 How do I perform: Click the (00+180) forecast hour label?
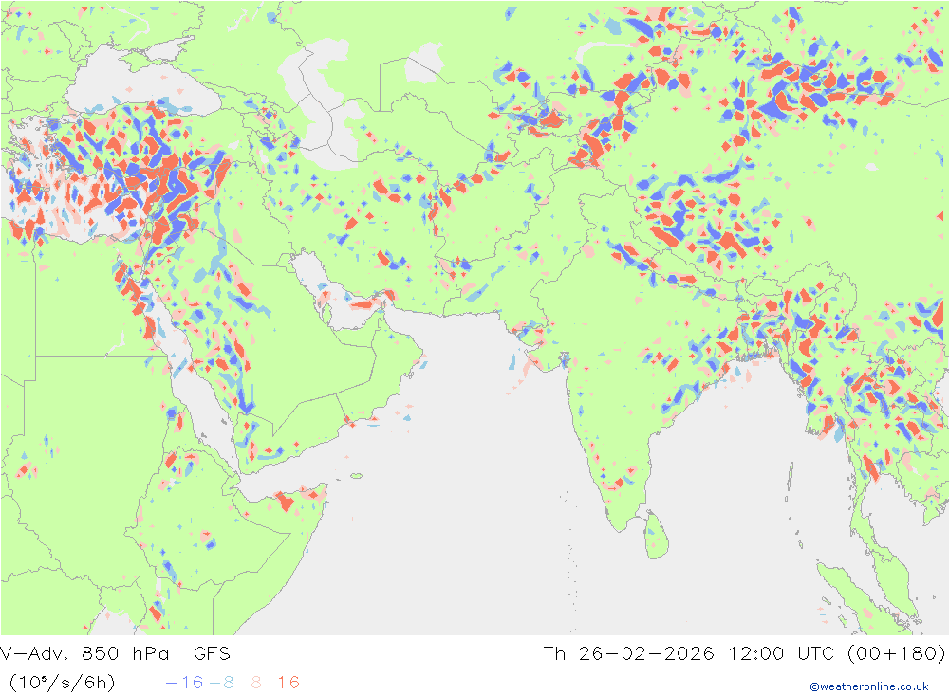[896, 654]
